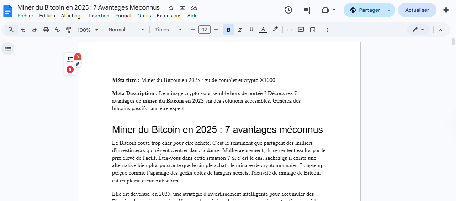Open the Affichage menu
This screenshot has height=201, width=456.
[72, 16]
